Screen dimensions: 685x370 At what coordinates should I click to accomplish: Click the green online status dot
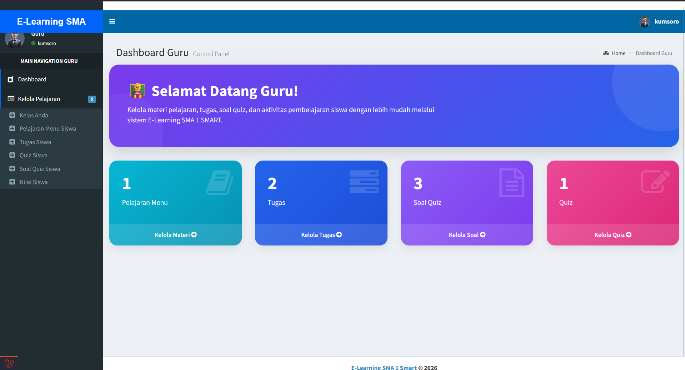(34, 43)
